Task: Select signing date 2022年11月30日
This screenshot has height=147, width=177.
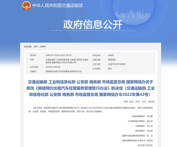Action: 145,145
